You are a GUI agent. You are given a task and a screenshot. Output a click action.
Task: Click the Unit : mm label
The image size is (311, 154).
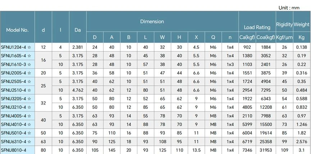click(x=289, y=8)
